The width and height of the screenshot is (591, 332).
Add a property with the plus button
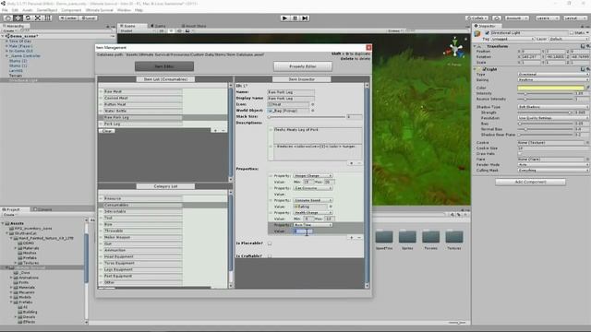pyautogui.click(x=352, y=238)
